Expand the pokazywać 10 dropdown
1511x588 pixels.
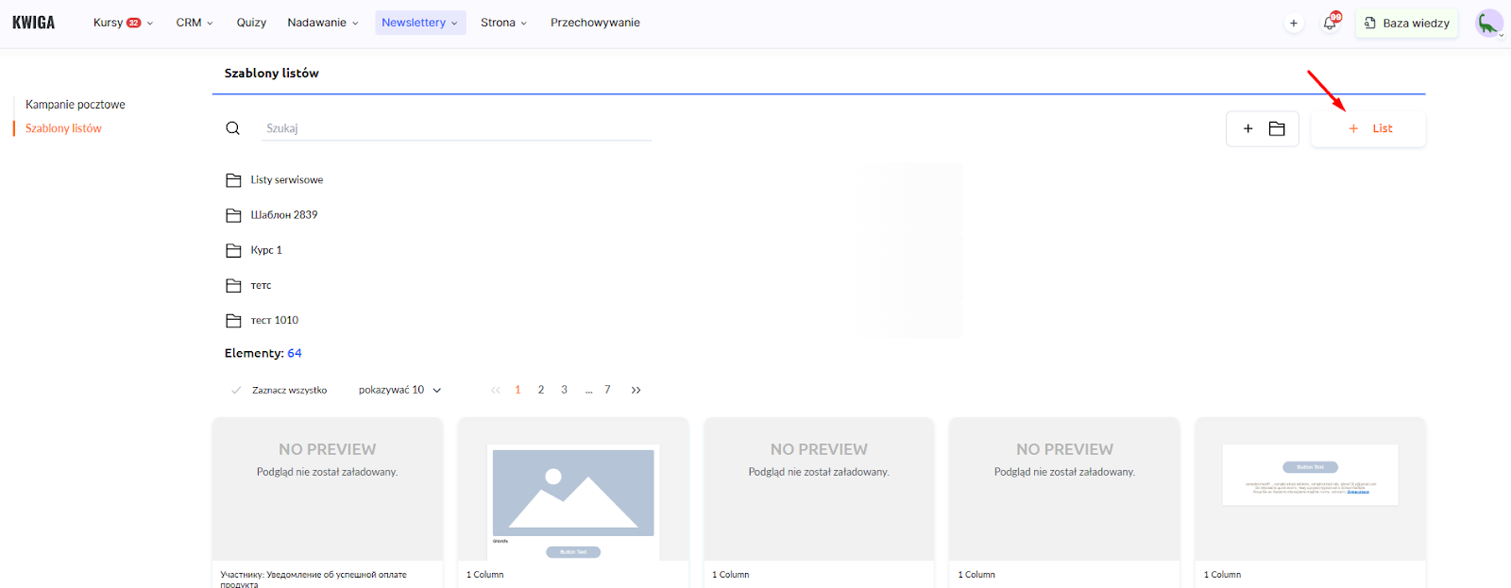tap(399, 390)
